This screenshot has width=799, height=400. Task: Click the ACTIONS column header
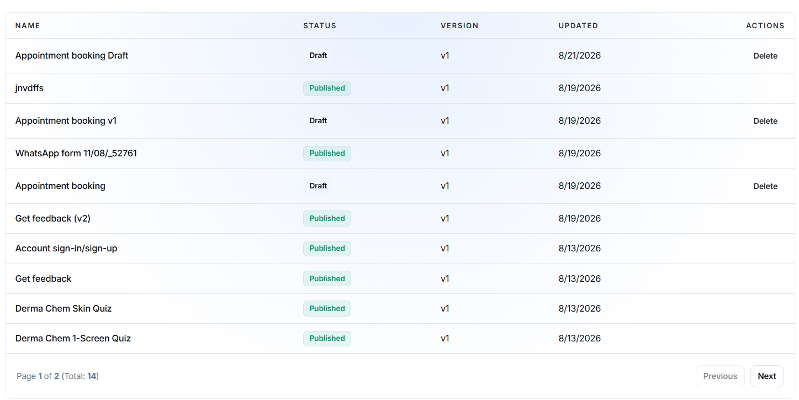(765, 25)
